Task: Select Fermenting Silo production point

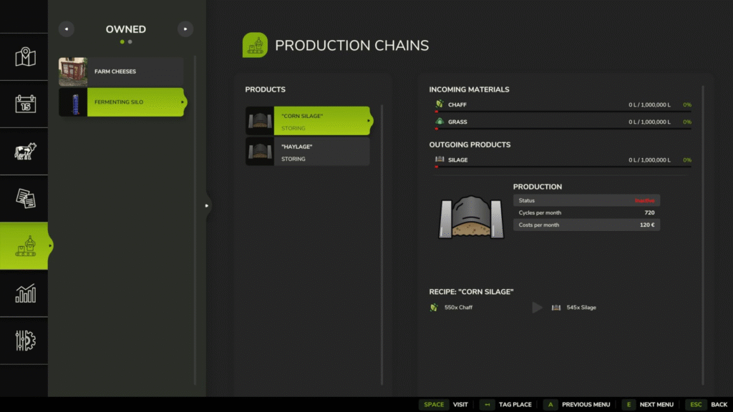Action: (x=121, y=102)
